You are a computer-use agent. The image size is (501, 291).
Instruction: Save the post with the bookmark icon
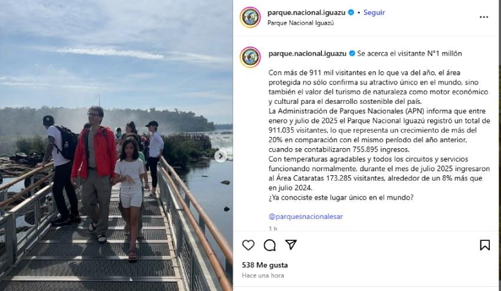(x=484, y=245)
